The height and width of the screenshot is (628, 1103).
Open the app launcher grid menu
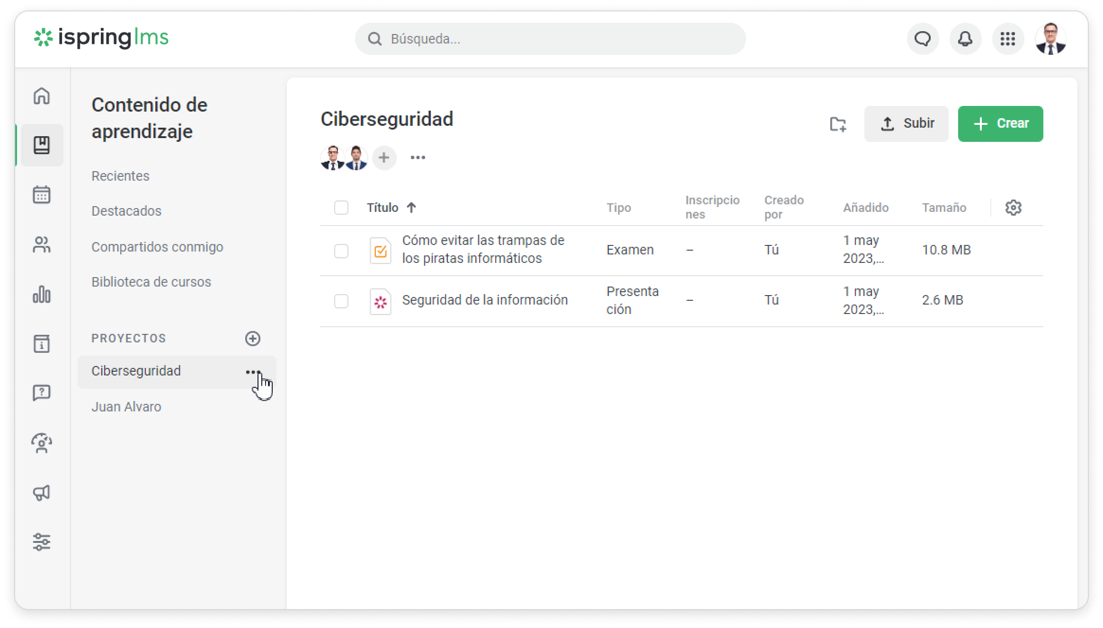click(1007, 39)
